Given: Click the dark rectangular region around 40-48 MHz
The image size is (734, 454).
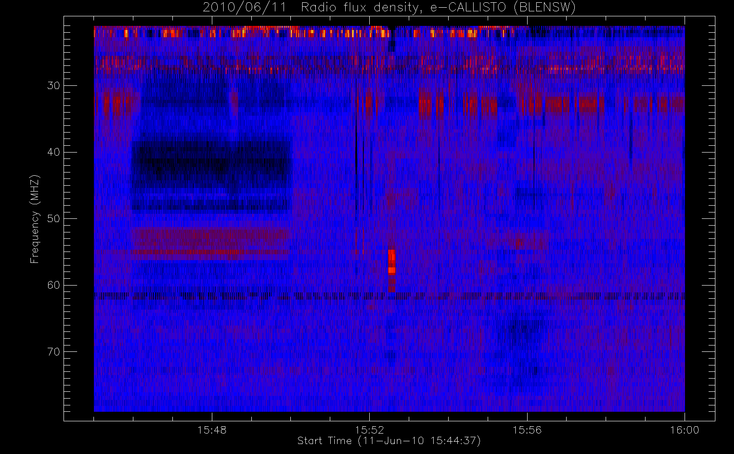Looking at the screenshot, I should (211, 176).
